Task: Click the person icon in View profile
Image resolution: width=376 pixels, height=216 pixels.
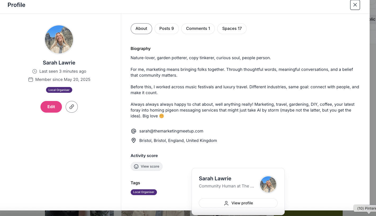Action: click(x=226, y=203)
